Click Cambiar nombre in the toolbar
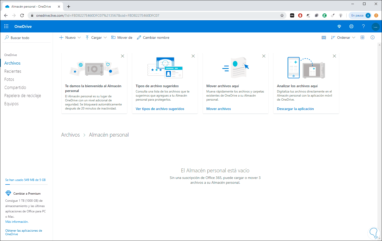The image size is (382, 241). click(x=153, y=38)
